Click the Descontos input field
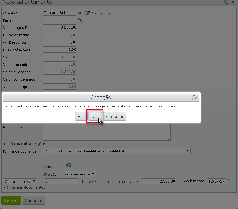Screen dimensions: 238x209 (60, 42)
